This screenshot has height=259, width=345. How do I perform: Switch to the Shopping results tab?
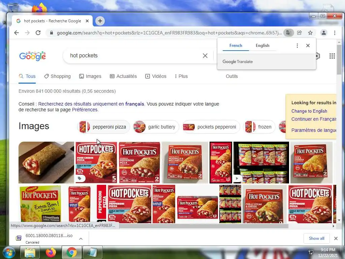(57, 77)
